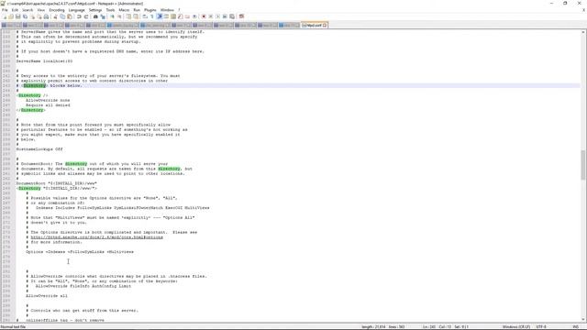Click the Save All toolbar icon

pos(25,16)
